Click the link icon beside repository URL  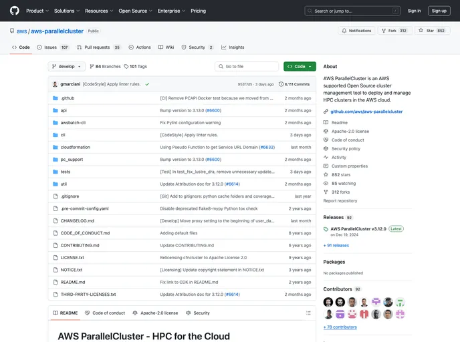[326, 112]
